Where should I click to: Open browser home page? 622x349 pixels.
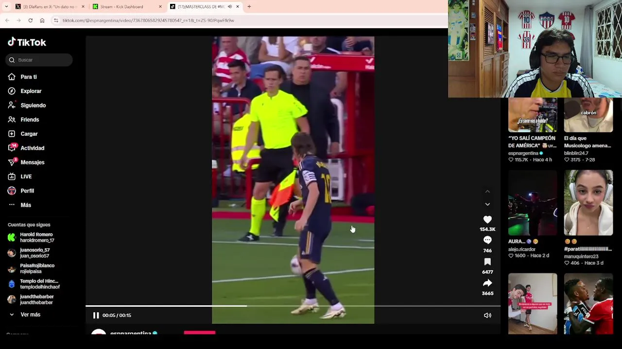click(42, 20)
